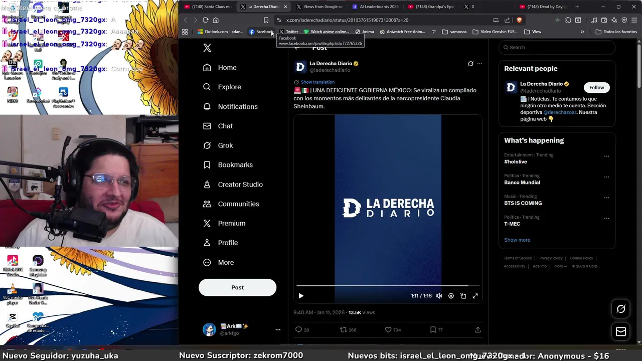
Task: Open a new browser tab
Action: (577, 7)
